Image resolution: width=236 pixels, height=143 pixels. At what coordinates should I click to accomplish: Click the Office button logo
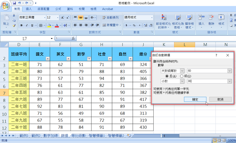tap(5, 5)
